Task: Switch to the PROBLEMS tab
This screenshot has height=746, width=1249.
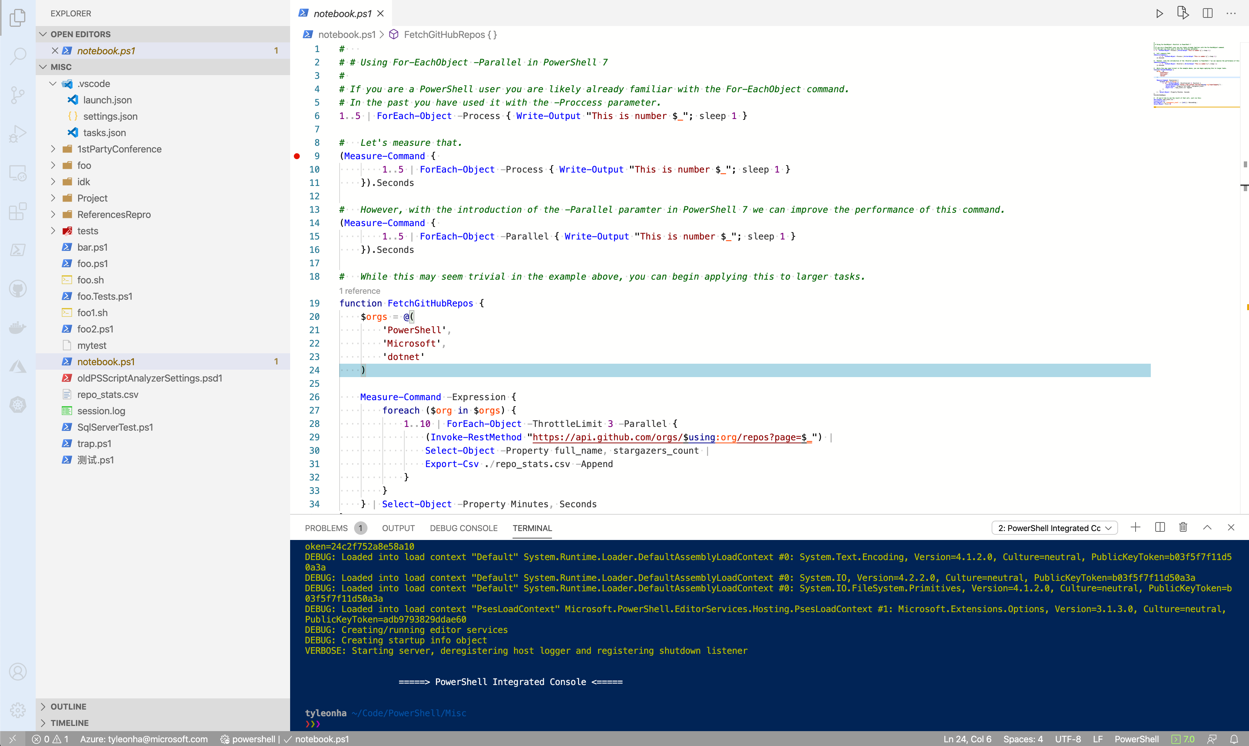Action: pyautogui.click(x=326, y=528)
